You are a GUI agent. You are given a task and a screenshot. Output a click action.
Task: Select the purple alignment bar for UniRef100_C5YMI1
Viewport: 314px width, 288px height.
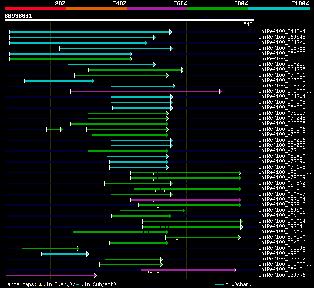[x=188, y=270]
